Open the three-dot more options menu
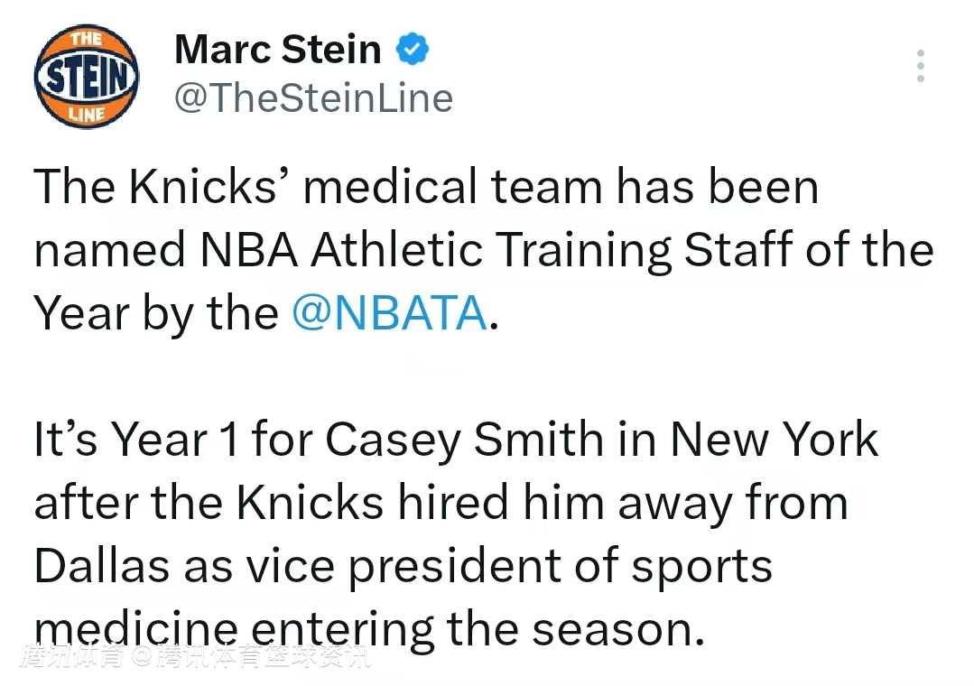 (x=920, y=67)
